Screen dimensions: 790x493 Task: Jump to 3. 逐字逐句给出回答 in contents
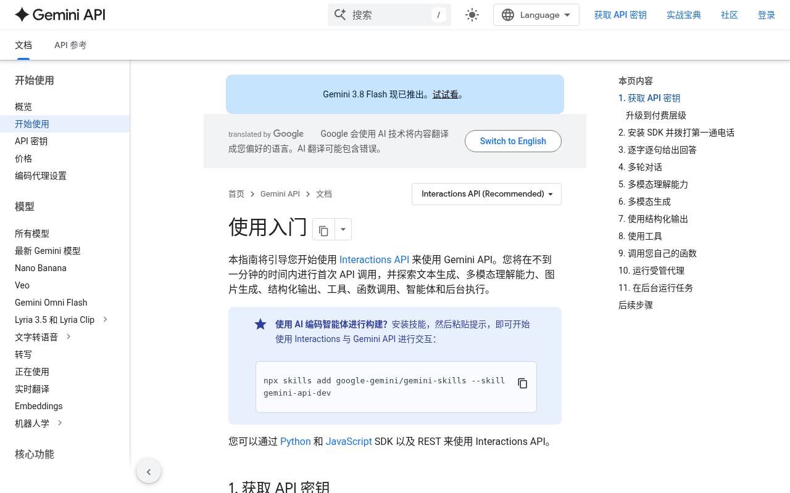point(657,150)
